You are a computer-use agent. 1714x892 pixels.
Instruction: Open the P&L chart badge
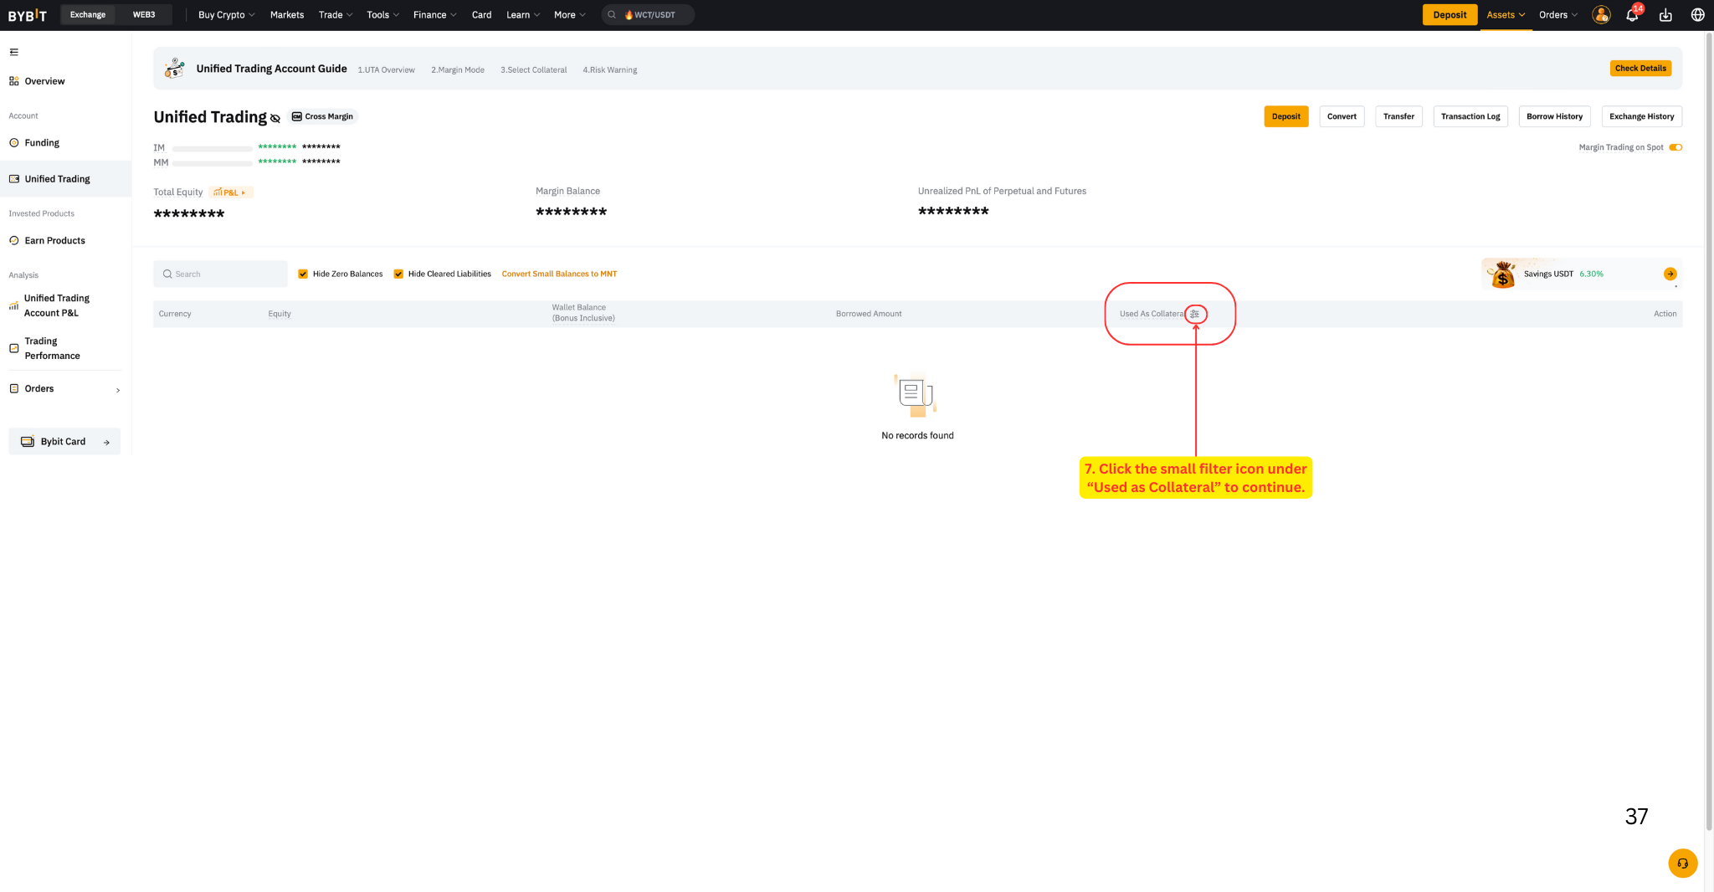pos(230,192)
